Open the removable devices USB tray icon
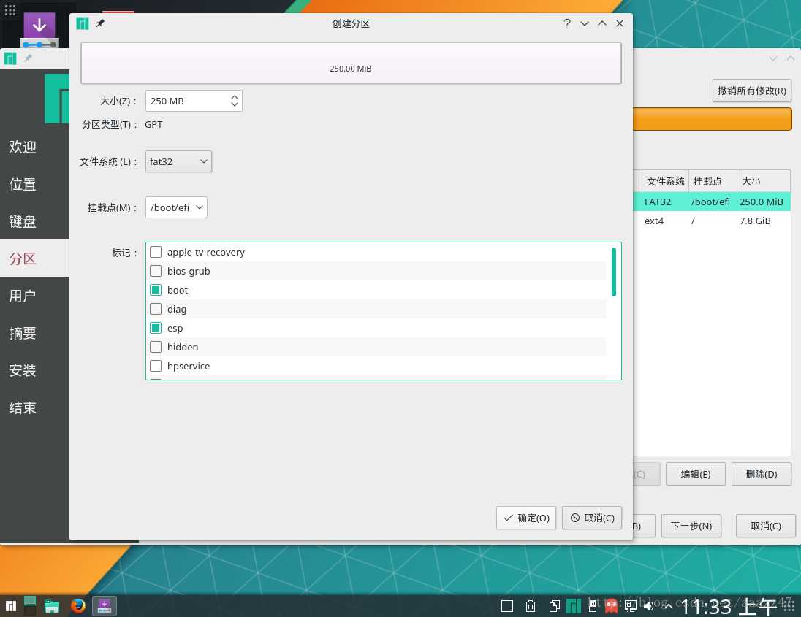 (593, 606)
